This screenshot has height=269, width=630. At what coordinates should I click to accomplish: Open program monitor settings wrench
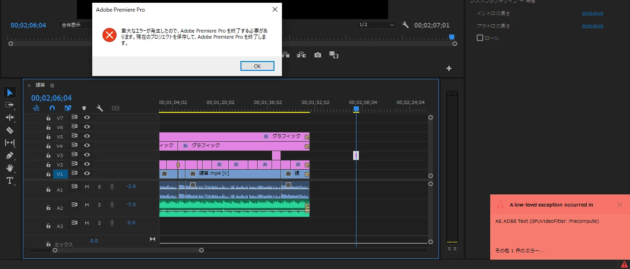coord(405,25)
